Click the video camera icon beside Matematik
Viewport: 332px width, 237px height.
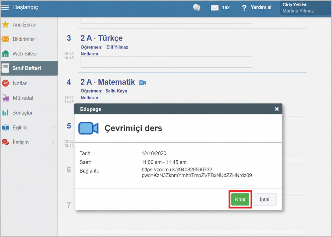tap(142, 83)
